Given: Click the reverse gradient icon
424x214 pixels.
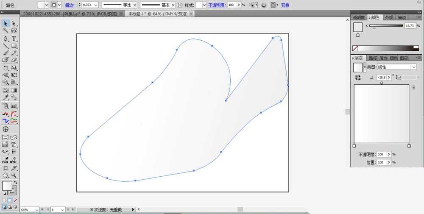Looking at the screenshot, I should [x=358, y=78].
